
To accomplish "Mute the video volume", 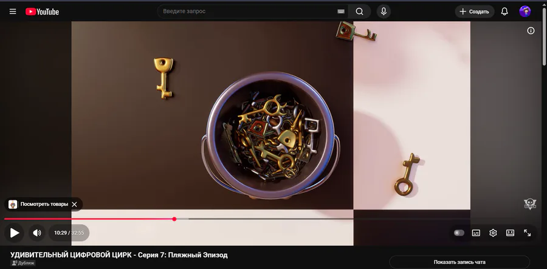I will click(37, 233).
